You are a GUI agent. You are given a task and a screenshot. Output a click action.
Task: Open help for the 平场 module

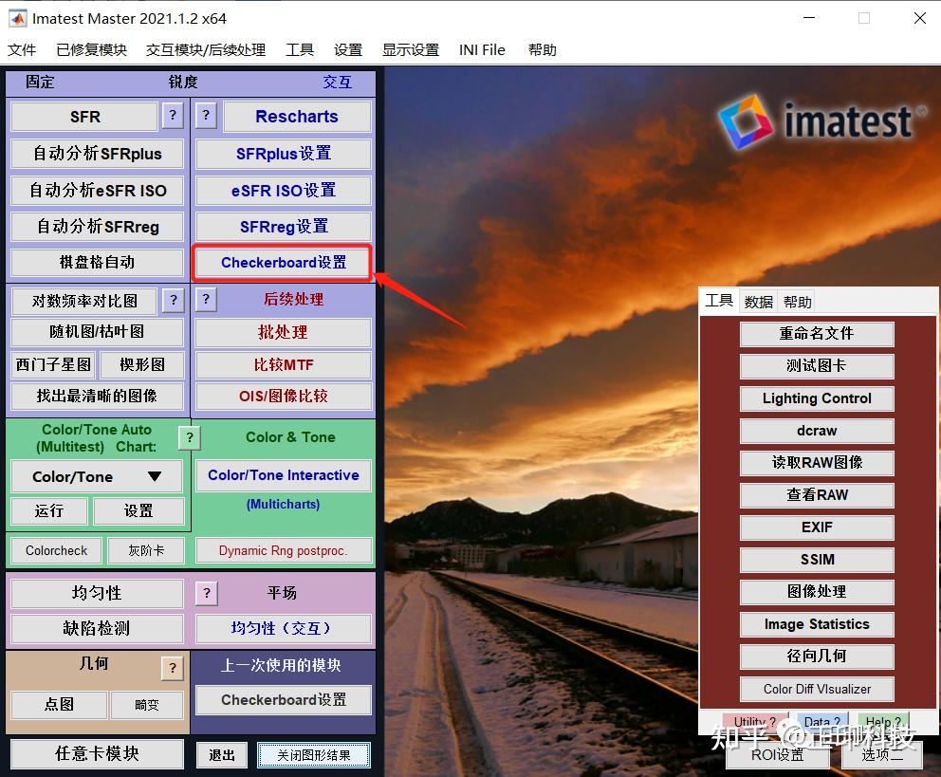(206, 593)
